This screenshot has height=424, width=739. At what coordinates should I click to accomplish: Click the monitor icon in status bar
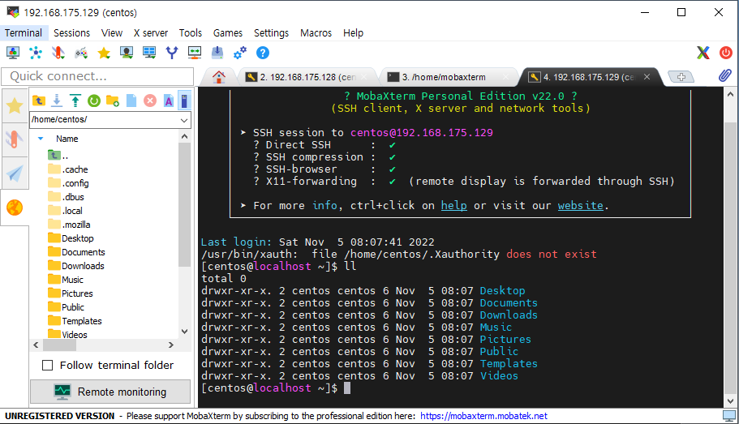729,416
